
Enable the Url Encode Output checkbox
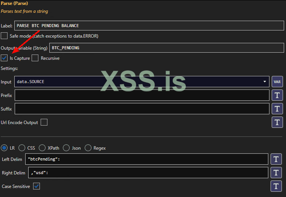pyautogui.click(x=44, y=122)
